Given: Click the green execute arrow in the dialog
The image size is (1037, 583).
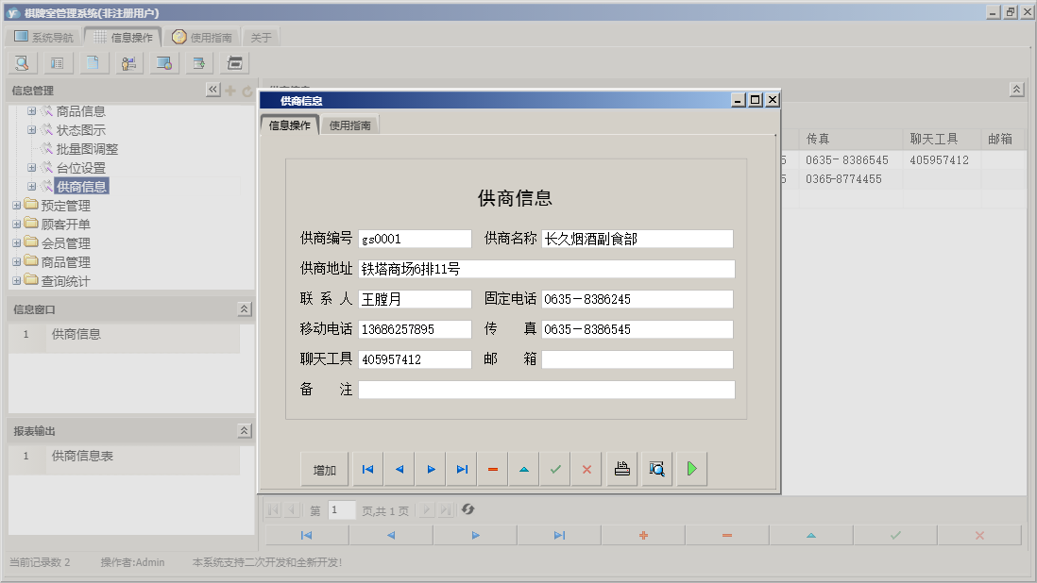Looking at the screenshot, I should pos(690,468).
